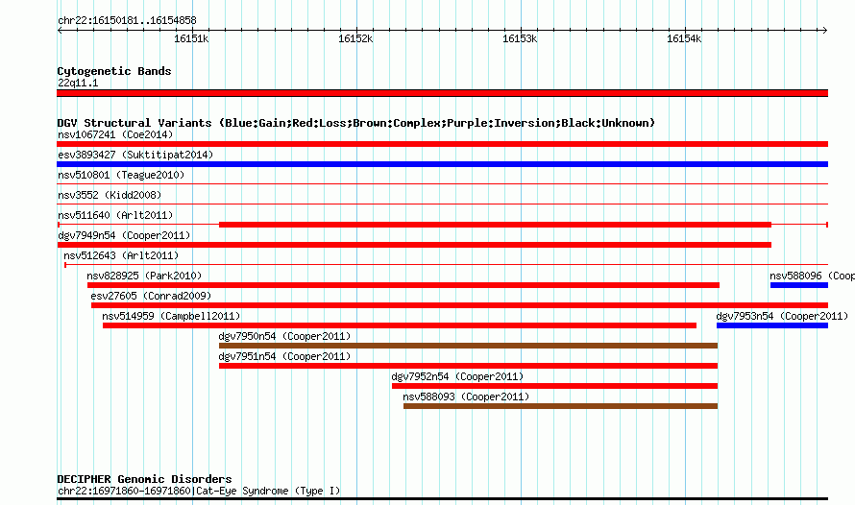
Task: Click the left arrow of the ruler
Action: tap(60, 31)
